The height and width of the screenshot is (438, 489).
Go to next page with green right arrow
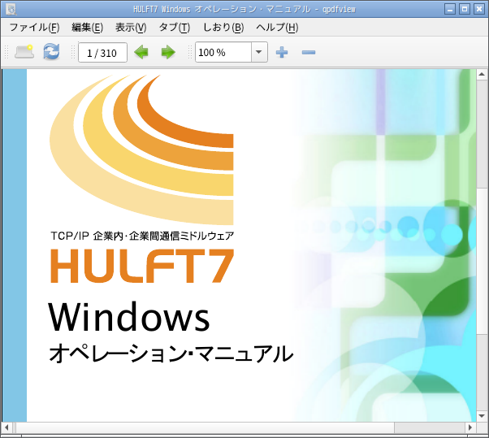click(168, 52)
